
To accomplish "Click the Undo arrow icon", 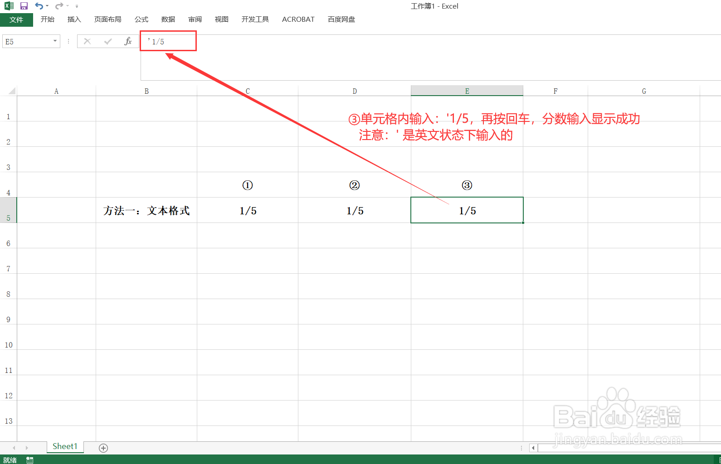I will pyautogui.click(x=39, y=6).
